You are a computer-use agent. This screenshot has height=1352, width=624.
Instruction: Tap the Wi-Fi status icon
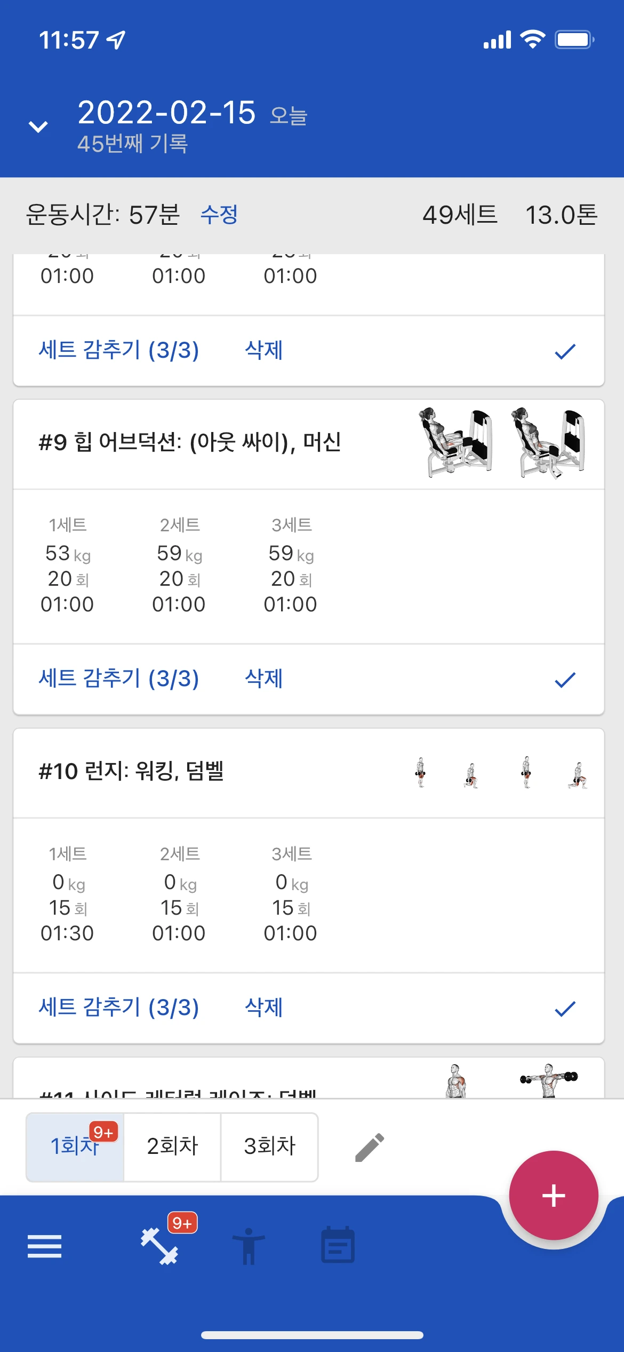[532, 40]
